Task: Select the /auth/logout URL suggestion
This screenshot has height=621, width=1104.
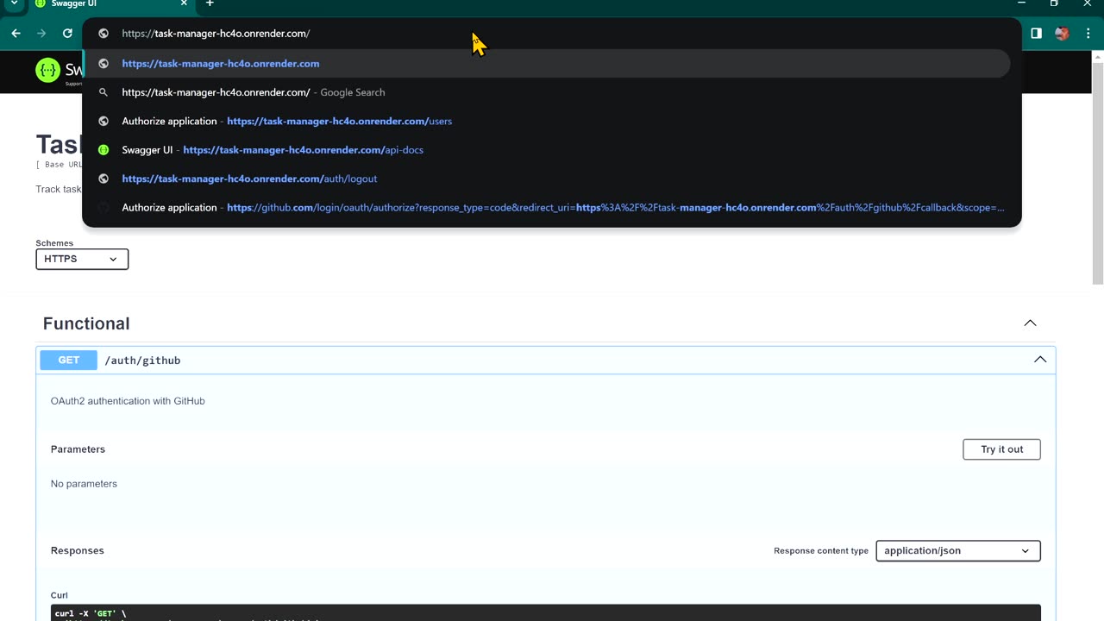Action: click(x=547, y=179)
